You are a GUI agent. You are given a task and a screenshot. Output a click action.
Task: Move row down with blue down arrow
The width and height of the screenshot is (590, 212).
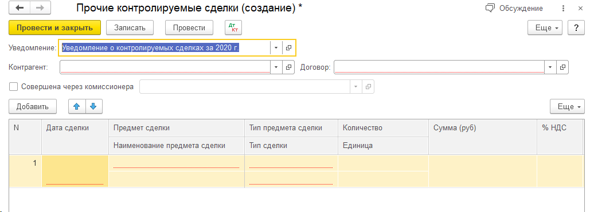[93, 106]
